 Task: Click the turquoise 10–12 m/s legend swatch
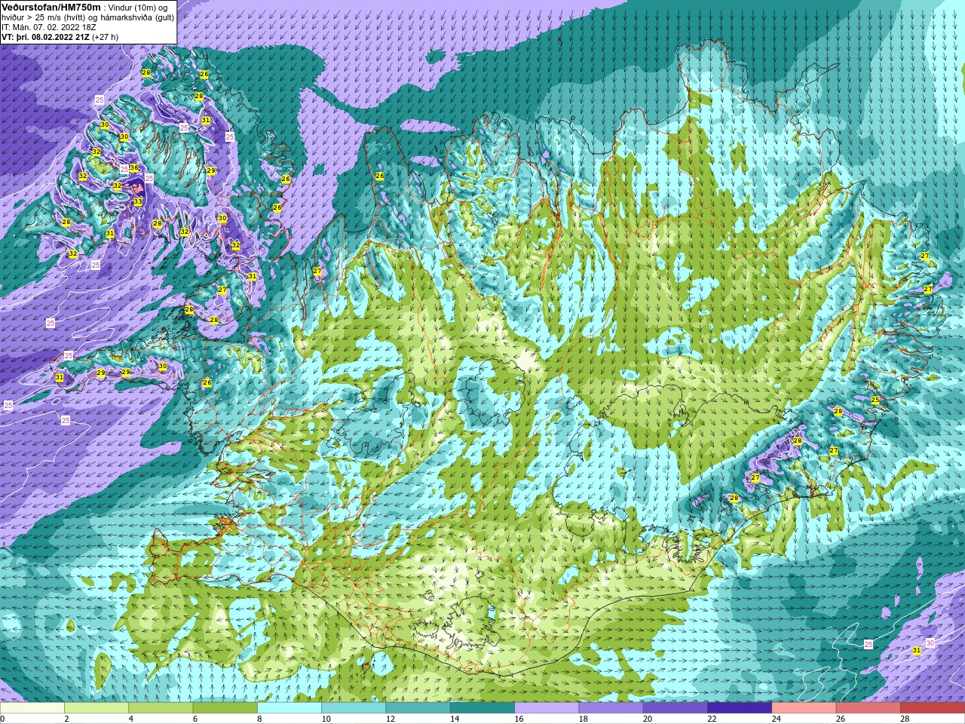tap(354, 708)
